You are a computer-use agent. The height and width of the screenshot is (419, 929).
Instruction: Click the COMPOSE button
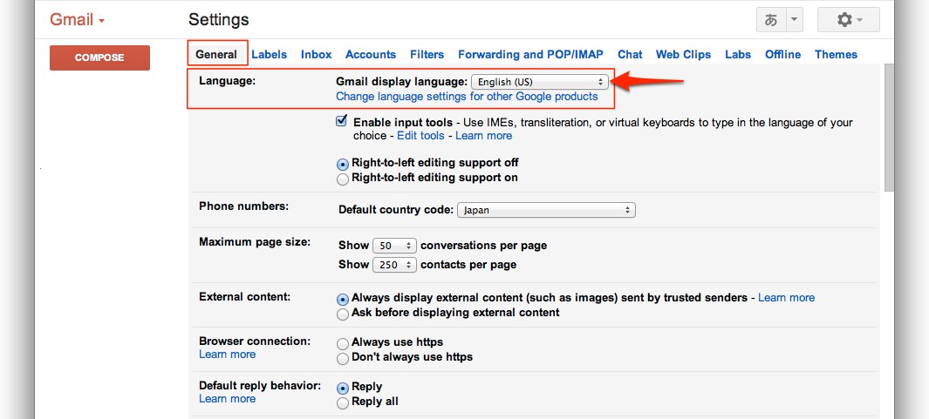click(x=99, y=57)
